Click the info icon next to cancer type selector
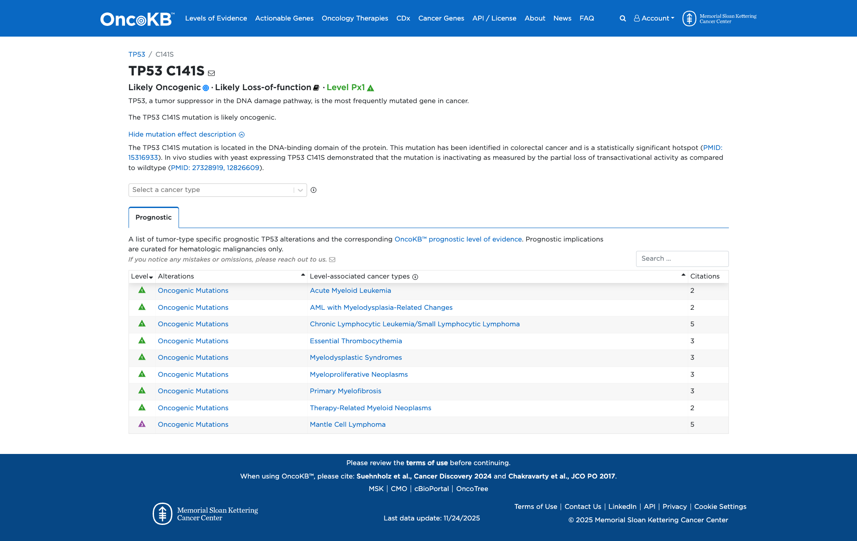Screen dimensions: 857x541 tap(313, 190)
